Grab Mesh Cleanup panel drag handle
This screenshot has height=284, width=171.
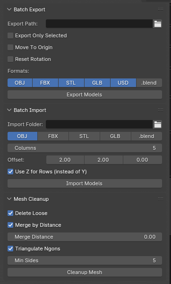click(x=161, y=199)
